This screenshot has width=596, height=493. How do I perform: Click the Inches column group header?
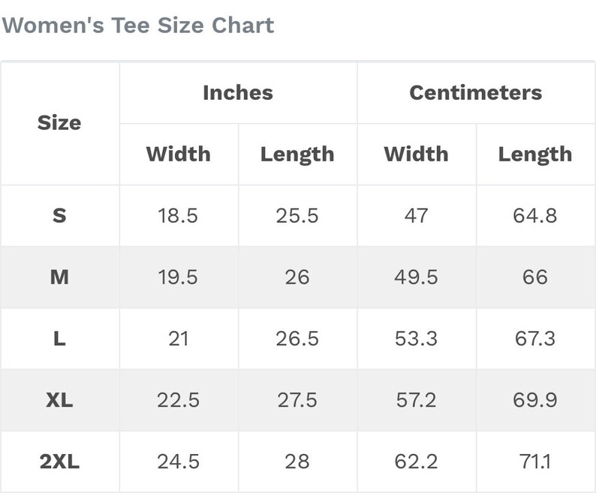click(x=238, y=93)
